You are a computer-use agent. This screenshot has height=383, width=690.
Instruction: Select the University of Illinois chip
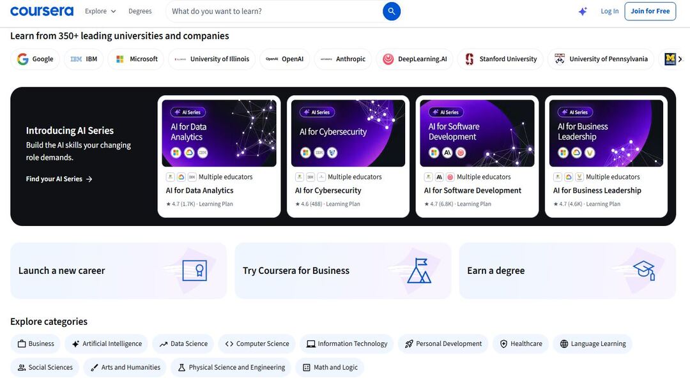(x=211, y=59)
